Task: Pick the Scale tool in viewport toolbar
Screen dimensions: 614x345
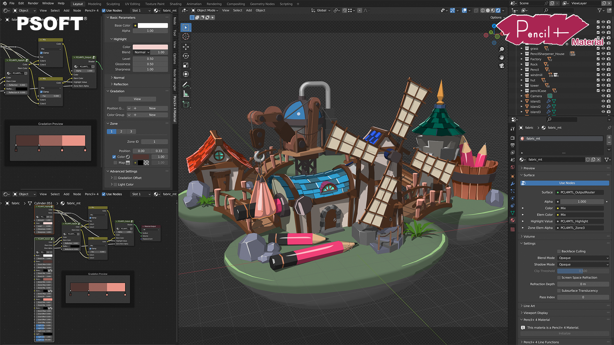Action: click(186, 65)
